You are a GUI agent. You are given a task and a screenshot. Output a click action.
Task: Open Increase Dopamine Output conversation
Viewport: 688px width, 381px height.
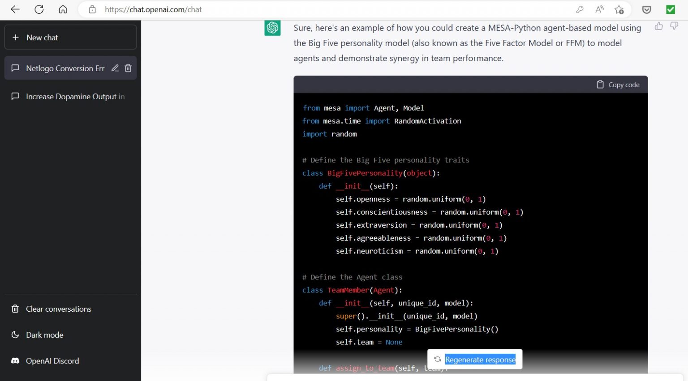pyautogui.click(x=72, y=97)
